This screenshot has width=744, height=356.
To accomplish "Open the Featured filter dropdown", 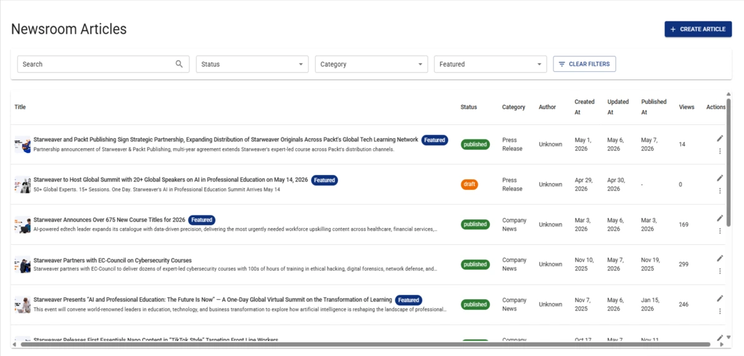I will pos(490,64).
